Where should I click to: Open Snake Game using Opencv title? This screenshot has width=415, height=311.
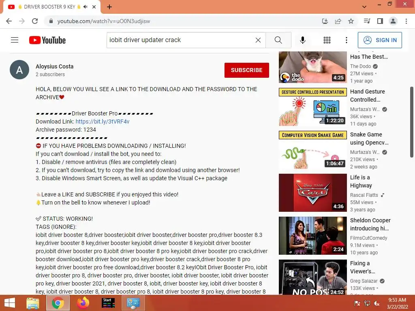[369, 138]
